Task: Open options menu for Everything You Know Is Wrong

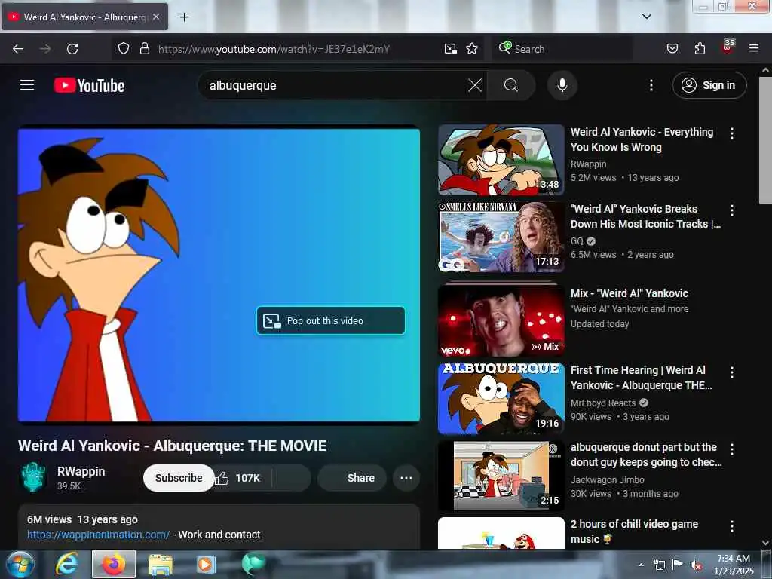Action: [732, 133]
